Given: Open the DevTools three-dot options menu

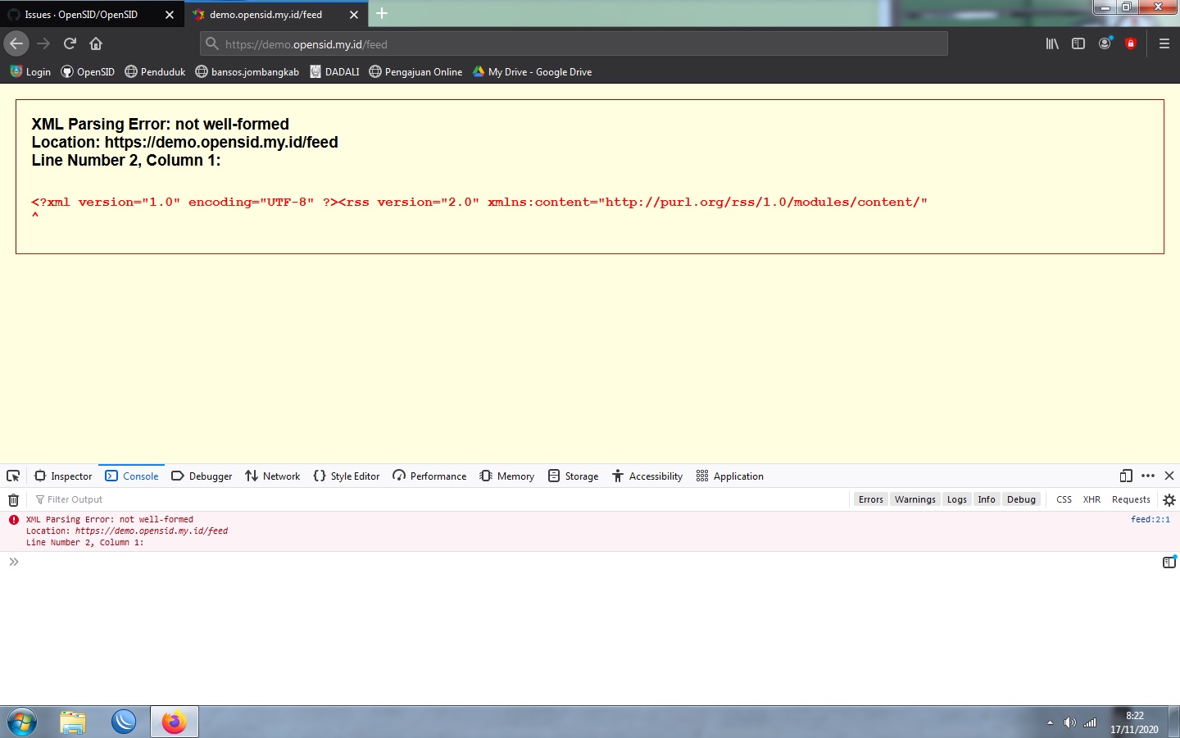Looking at the screenshot, I should pyautogui.click(x=1148, y=476).
